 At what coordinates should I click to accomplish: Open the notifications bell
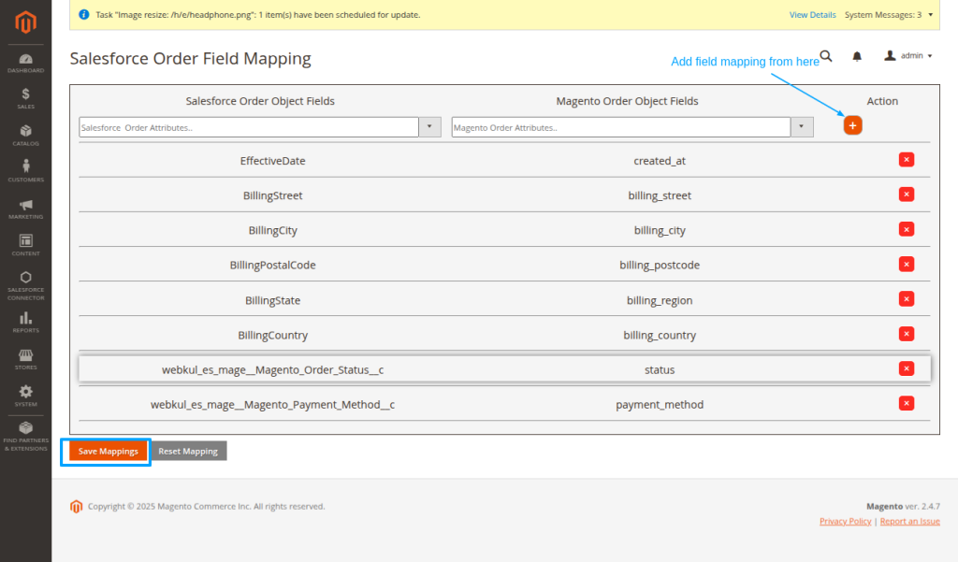pos(857,56)
